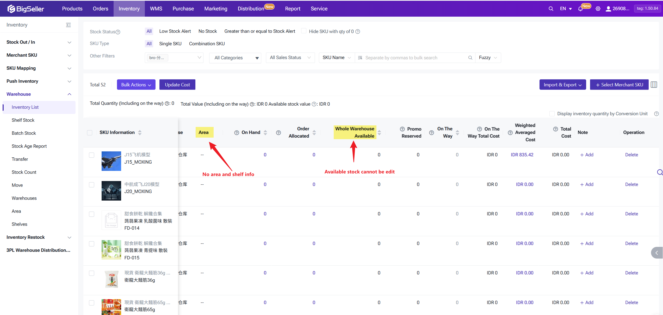Viewport: 663px width, 315px height.
Task: Click the Update Cost button
Action: [177, 85]
